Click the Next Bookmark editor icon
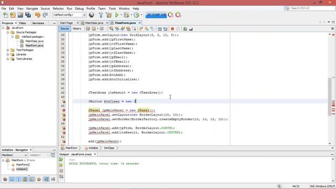This screenshot has height=189, width=336. [x=146, y=29]
